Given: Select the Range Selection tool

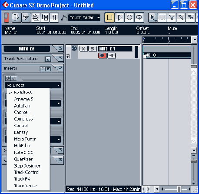Looking at the screenshot, I should tap(162, 18).
